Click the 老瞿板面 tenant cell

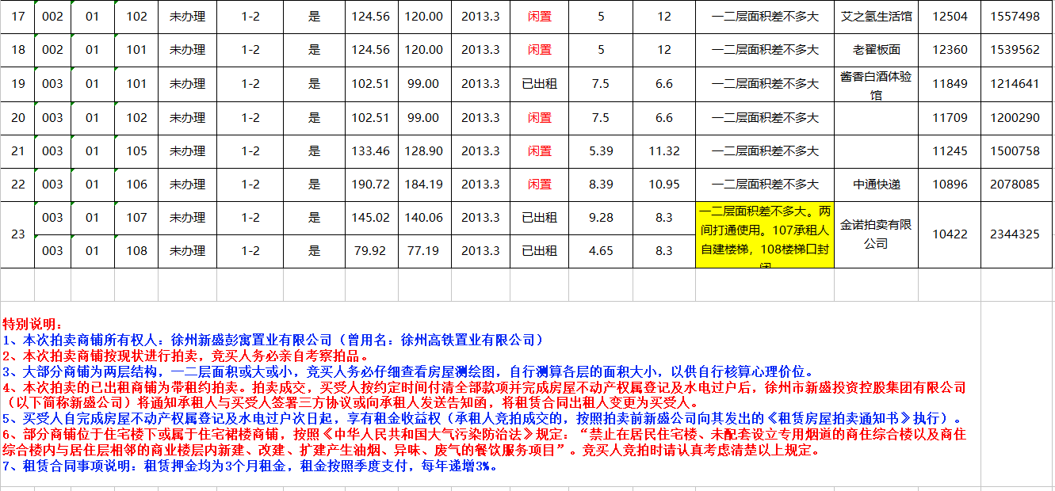point(876,50)
